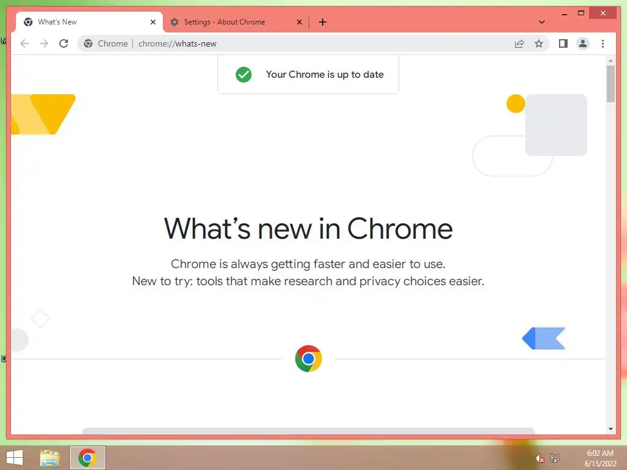The width and height of the screenshot is (627, 470).
Task: Close the Settings - About Chrome tab
Action: pyautogui.click(x=299, y=22)
